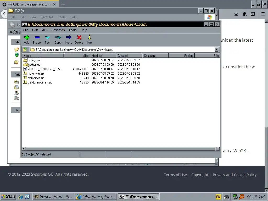The width and height of the screenshot is (268, 201).
Task: Sort by the Name column header
Action: [43, 56]
